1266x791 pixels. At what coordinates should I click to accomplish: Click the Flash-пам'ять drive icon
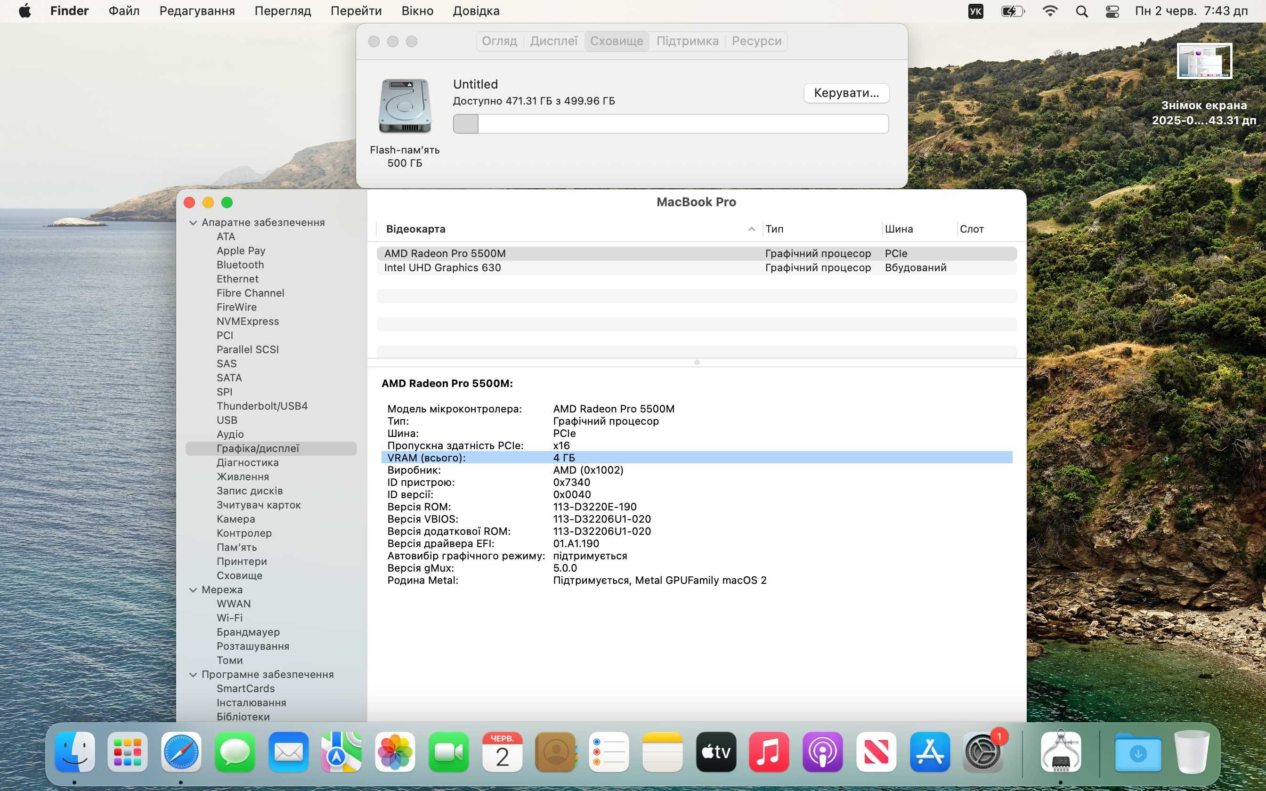[405, 106]
